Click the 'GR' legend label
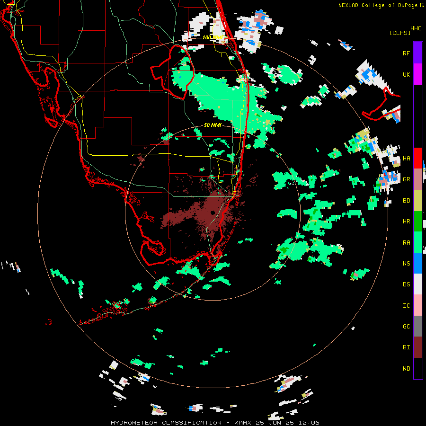The width and height of the screenshot is (426, 426). point(406,179)
